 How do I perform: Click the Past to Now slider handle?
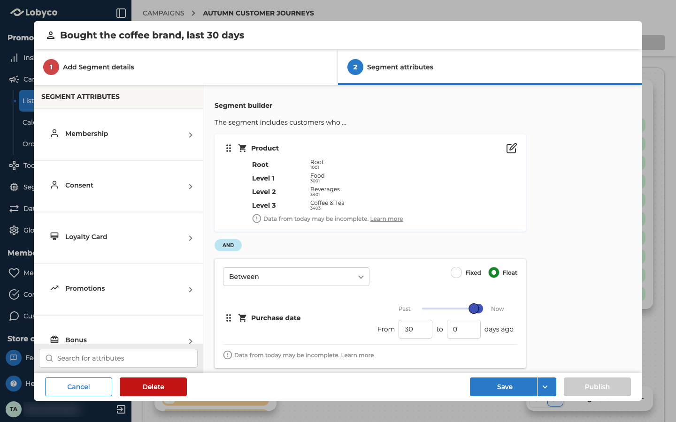pos(475,309)
